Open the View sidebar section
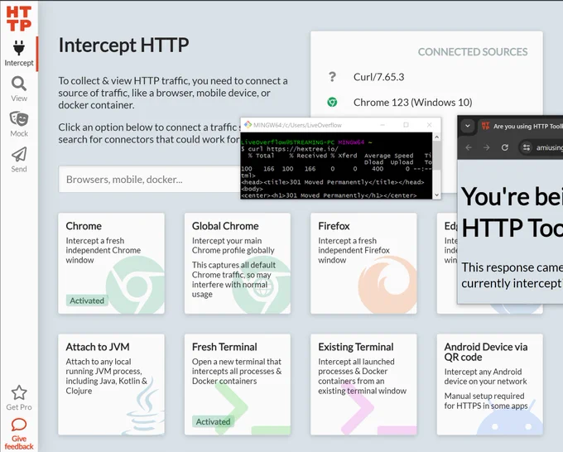Viewport: 563px width, 452px height. pyautogui.click(x=19, y=89)
